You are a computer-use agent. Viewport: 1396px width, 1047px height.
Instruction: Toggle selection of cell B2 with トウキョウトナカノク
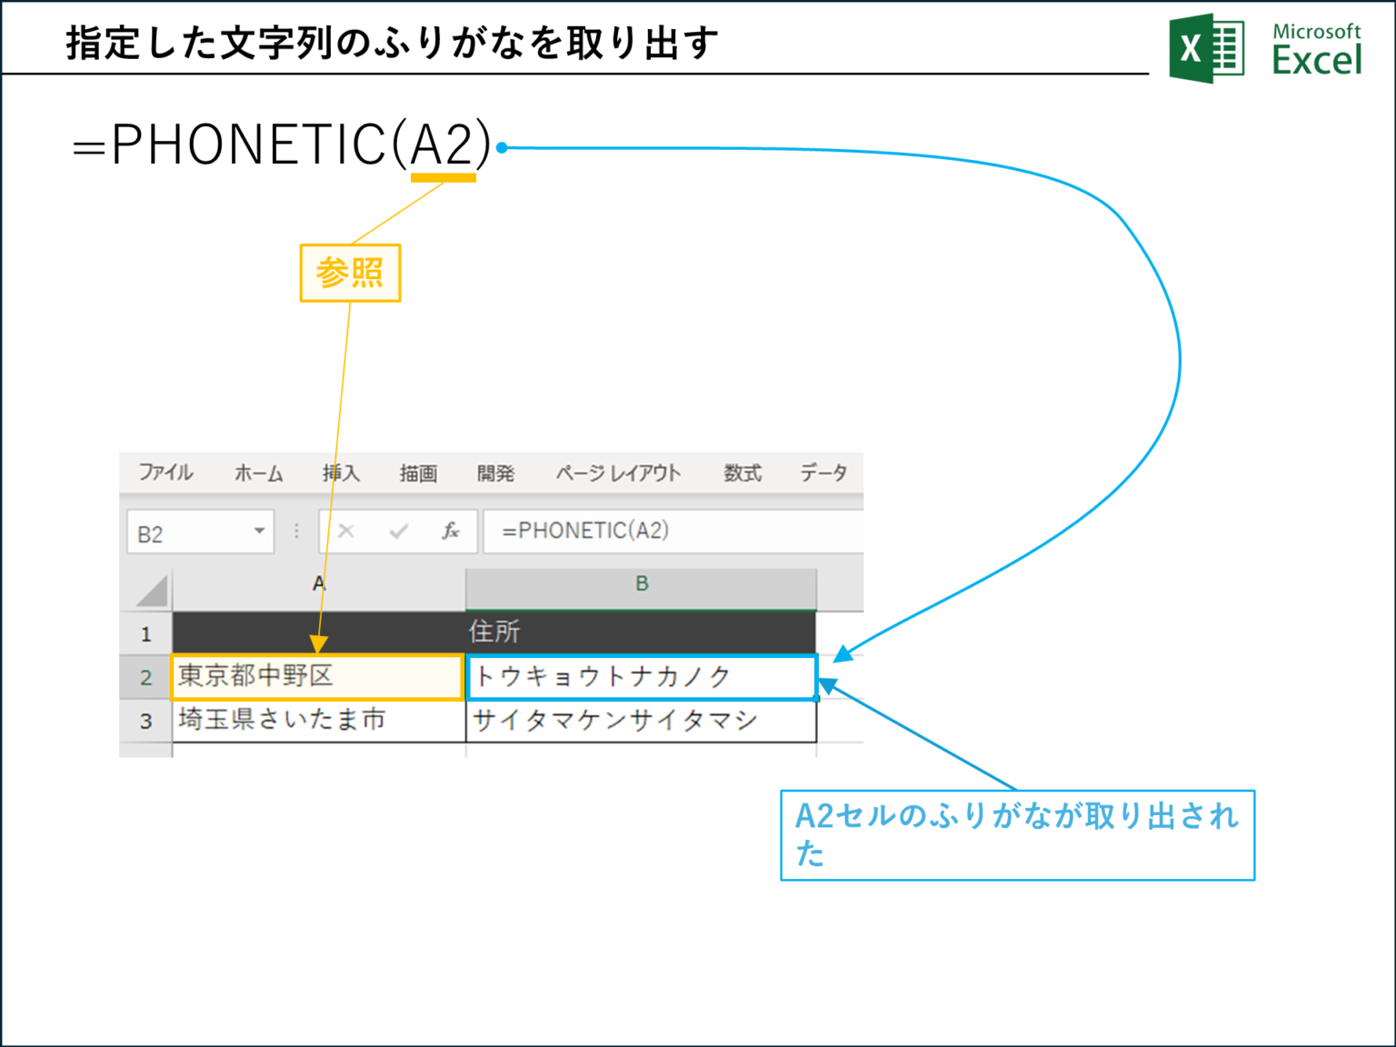[x=640, y=676]
